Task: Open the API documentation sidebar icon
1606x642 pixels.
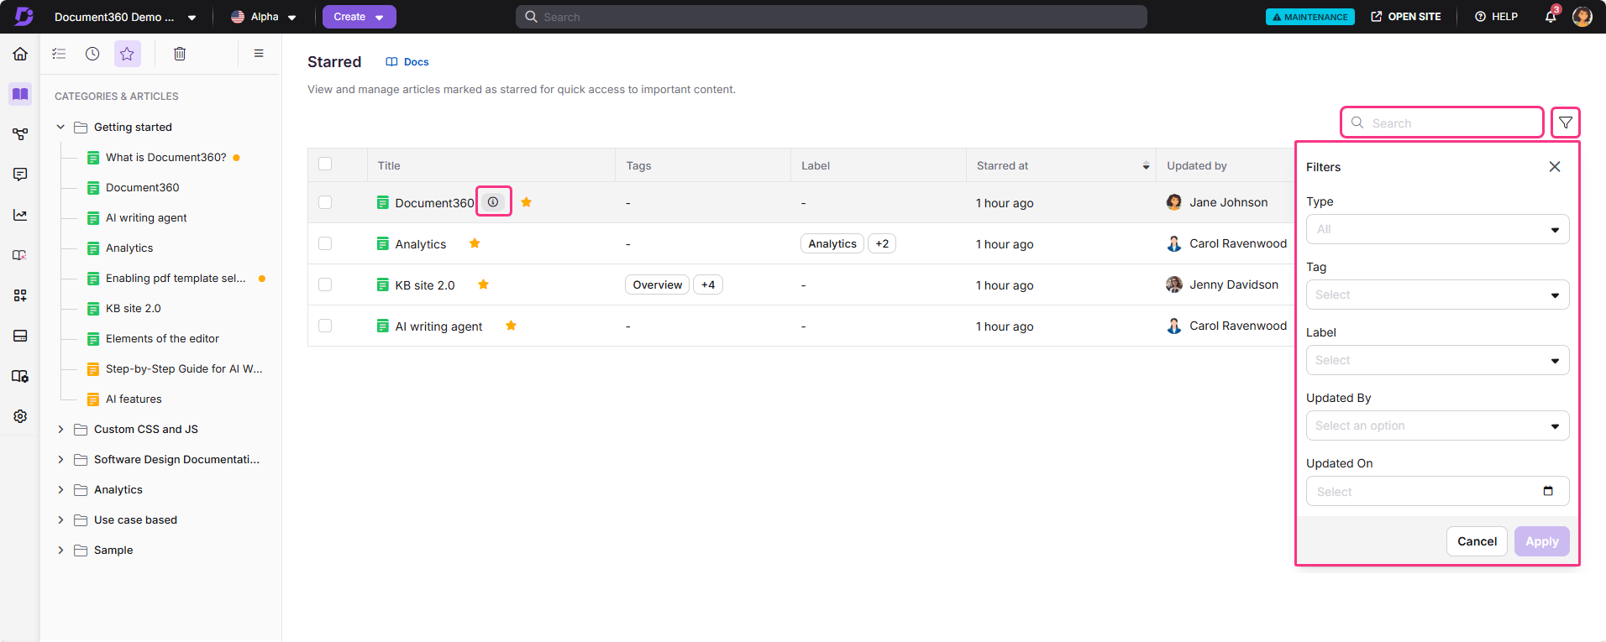Action: (20, 134)
